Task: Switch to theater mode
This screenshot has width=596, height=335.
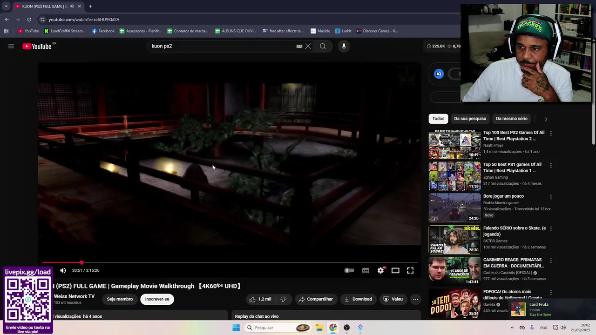Action: click(395, 270)
